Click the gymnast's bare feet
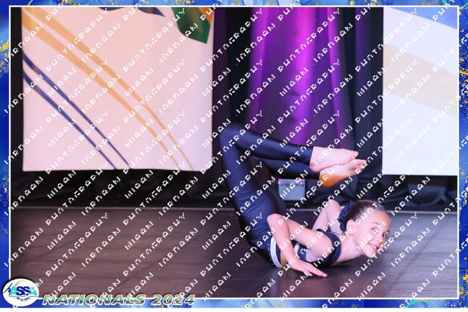 pyautogui.click(x=340, y=162)
